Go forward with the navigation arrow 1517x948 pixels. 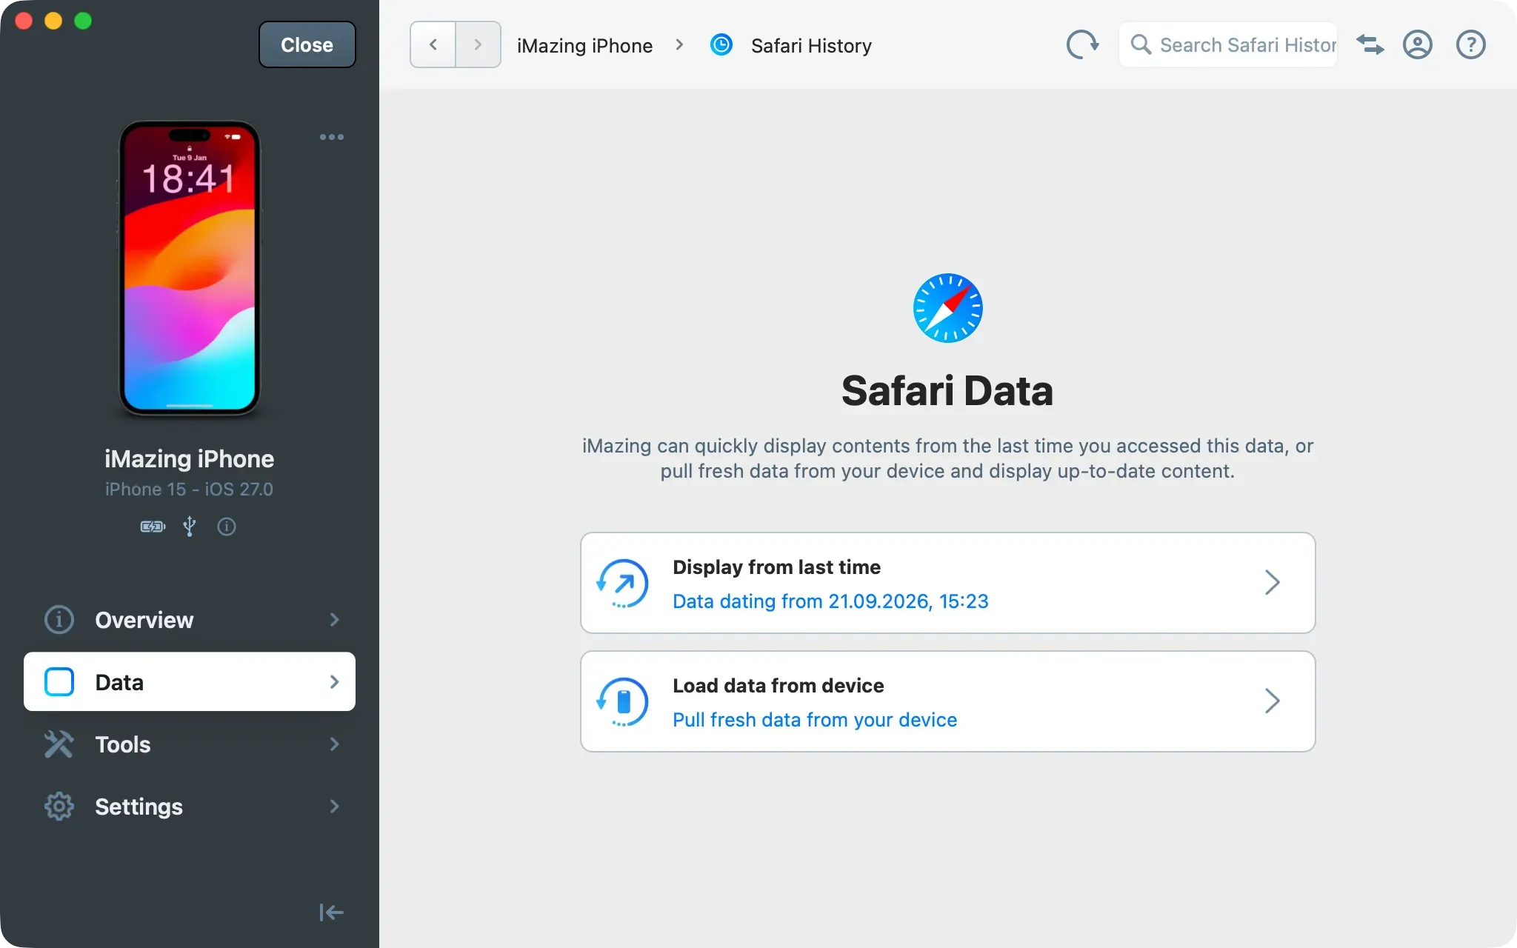point(478,44)
